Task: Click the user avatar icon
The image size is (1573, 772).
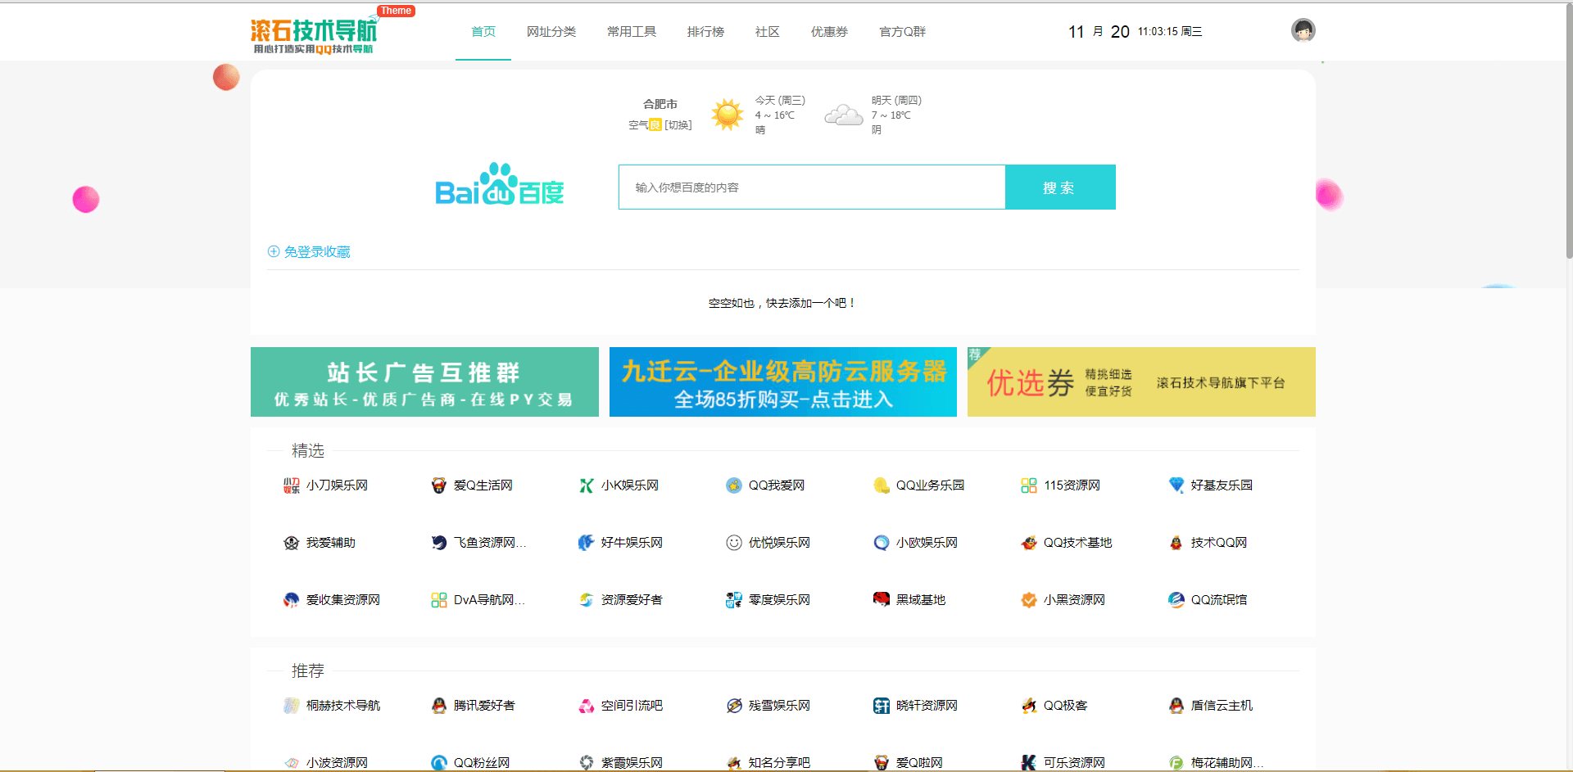Action: [1303, 30]
